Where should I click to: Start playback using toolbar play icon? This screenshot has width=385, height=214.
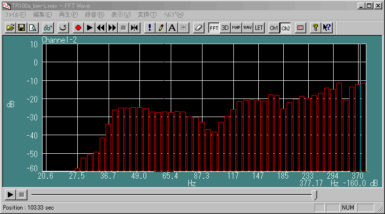pyautogui.click(x=90, y=28)
